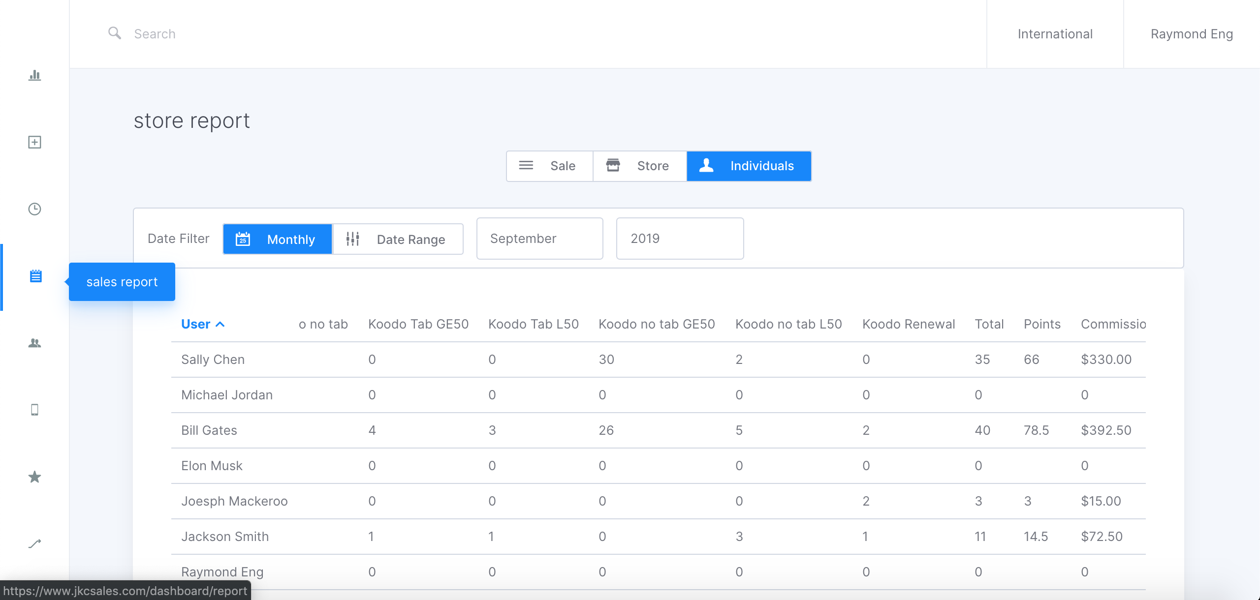Click the magnifier search icon
Viewport: 1260px width, 600px height.
tap(115, 33)
